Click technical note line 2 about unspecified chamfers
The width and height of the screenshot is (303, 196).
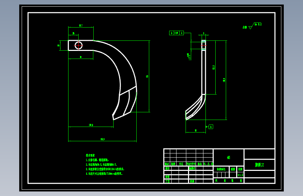pyautogui.click(x=101, y=165)
